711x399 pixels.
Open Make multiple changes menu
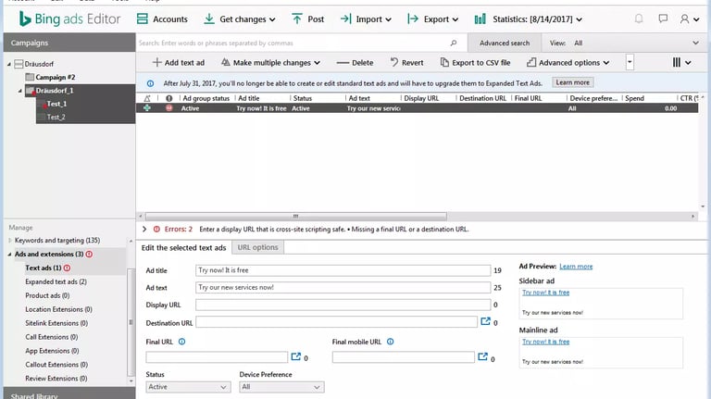coord(270,63)
